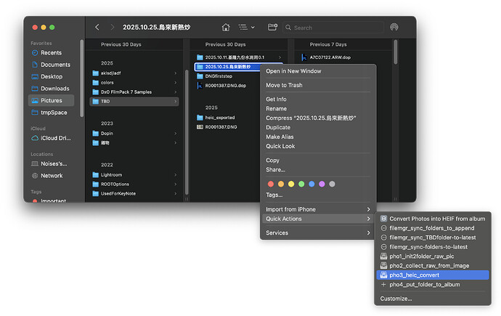Viewport: 501px width, 316px height.
Task: Expand the Lightroom folder chevron
Action: [176, 175]
